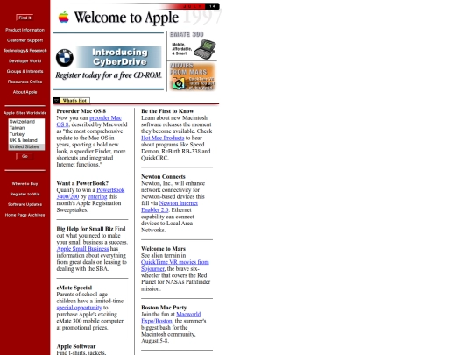The image size is (473, 355).
Task: Open the About Apple page
Action: (25, 92)
